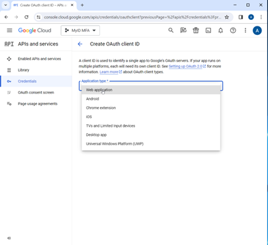The height and width of the screenshot is (245, 268).
Task: Choose Desktop app type
Action: (x=151, y=135)
